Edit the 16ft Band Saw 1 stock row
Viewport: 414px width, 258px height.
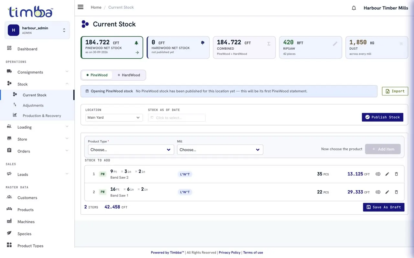click(387, 192)
